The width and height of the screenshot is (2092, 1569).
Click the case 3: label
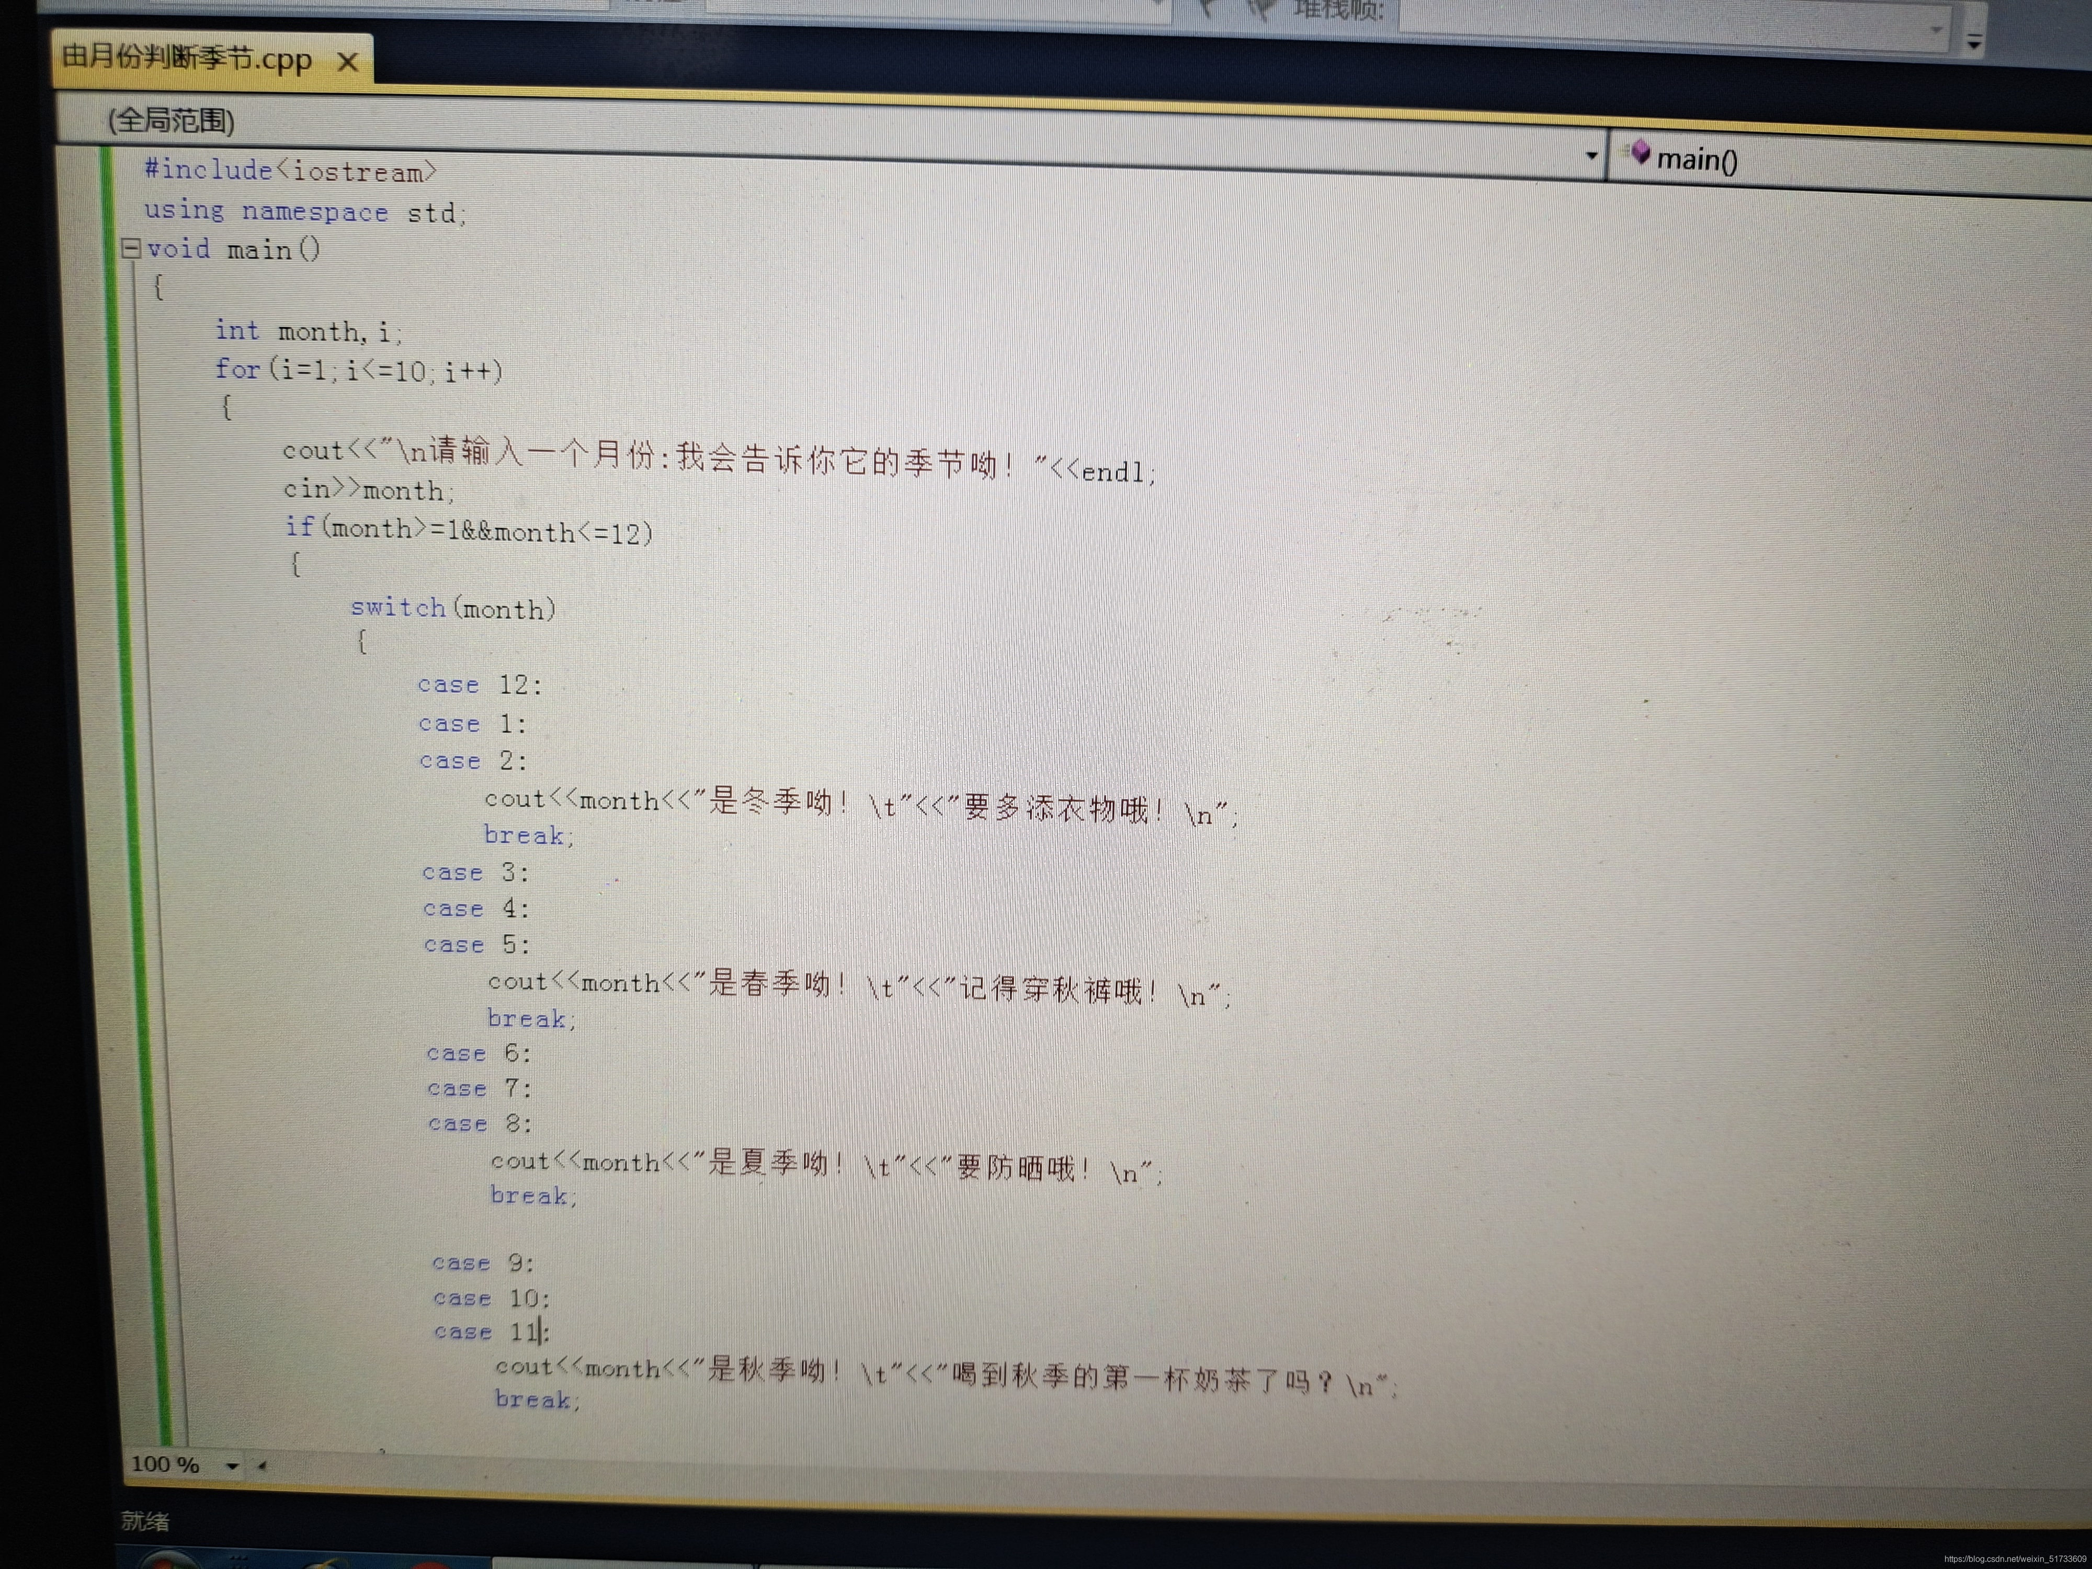476,872
